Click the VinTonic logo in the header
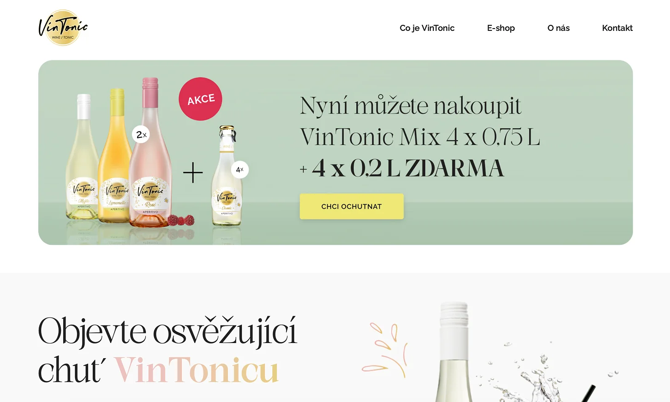The width and height of the screenshot is (670, 402). tap(63, 28)
